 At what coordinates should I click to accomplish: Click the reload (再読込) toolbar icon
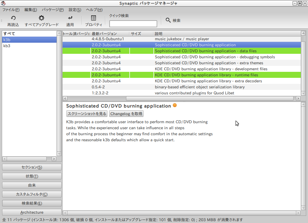click(13, 18)
